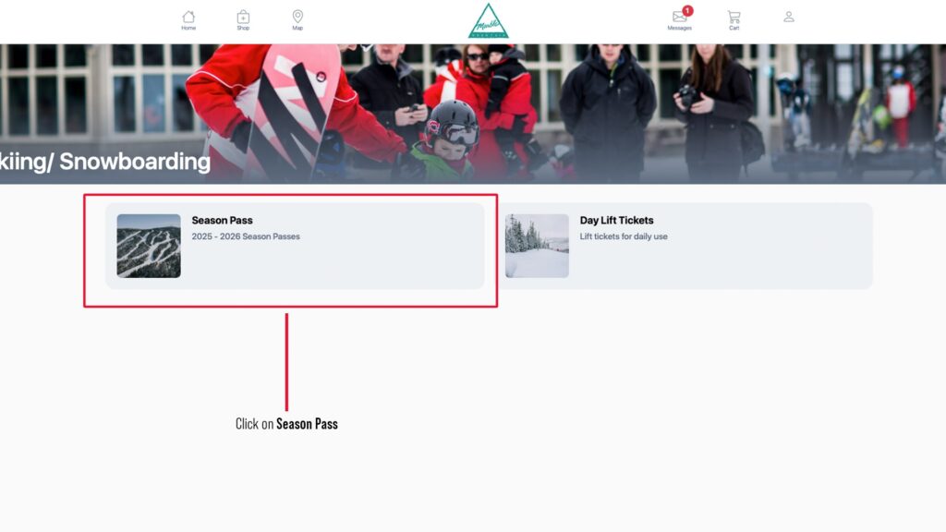Click the green triangle resort logo

[489, 21]
